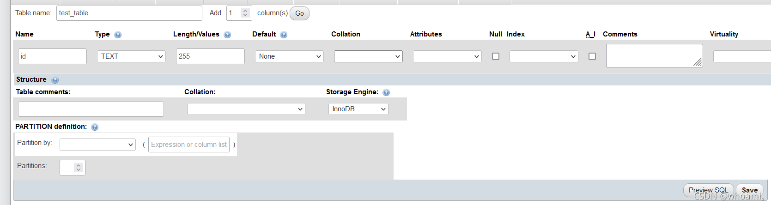Open the column Collation dropdown
This screenshot has width=771, height=205.
(x=368, y=56)
